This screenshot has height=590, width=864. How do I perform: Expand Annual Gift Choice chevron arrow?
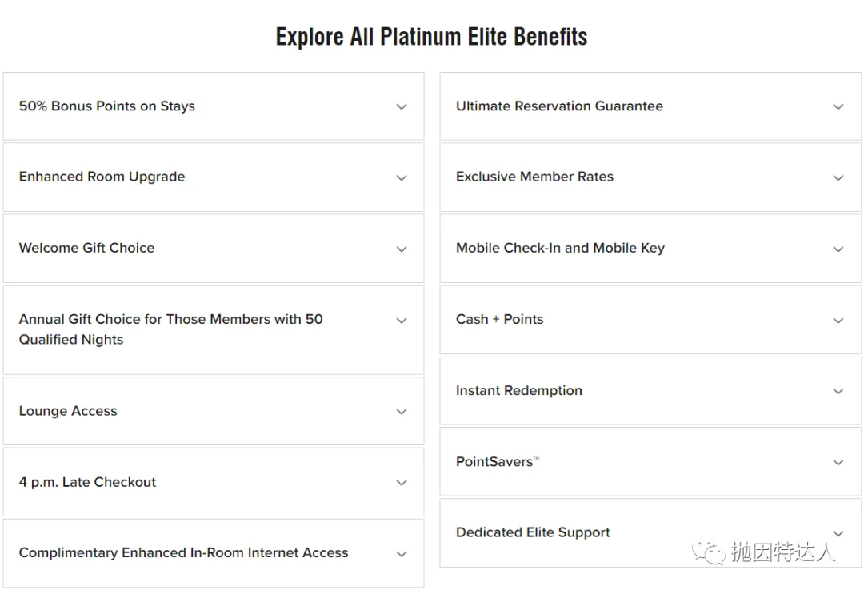[402, 320]
